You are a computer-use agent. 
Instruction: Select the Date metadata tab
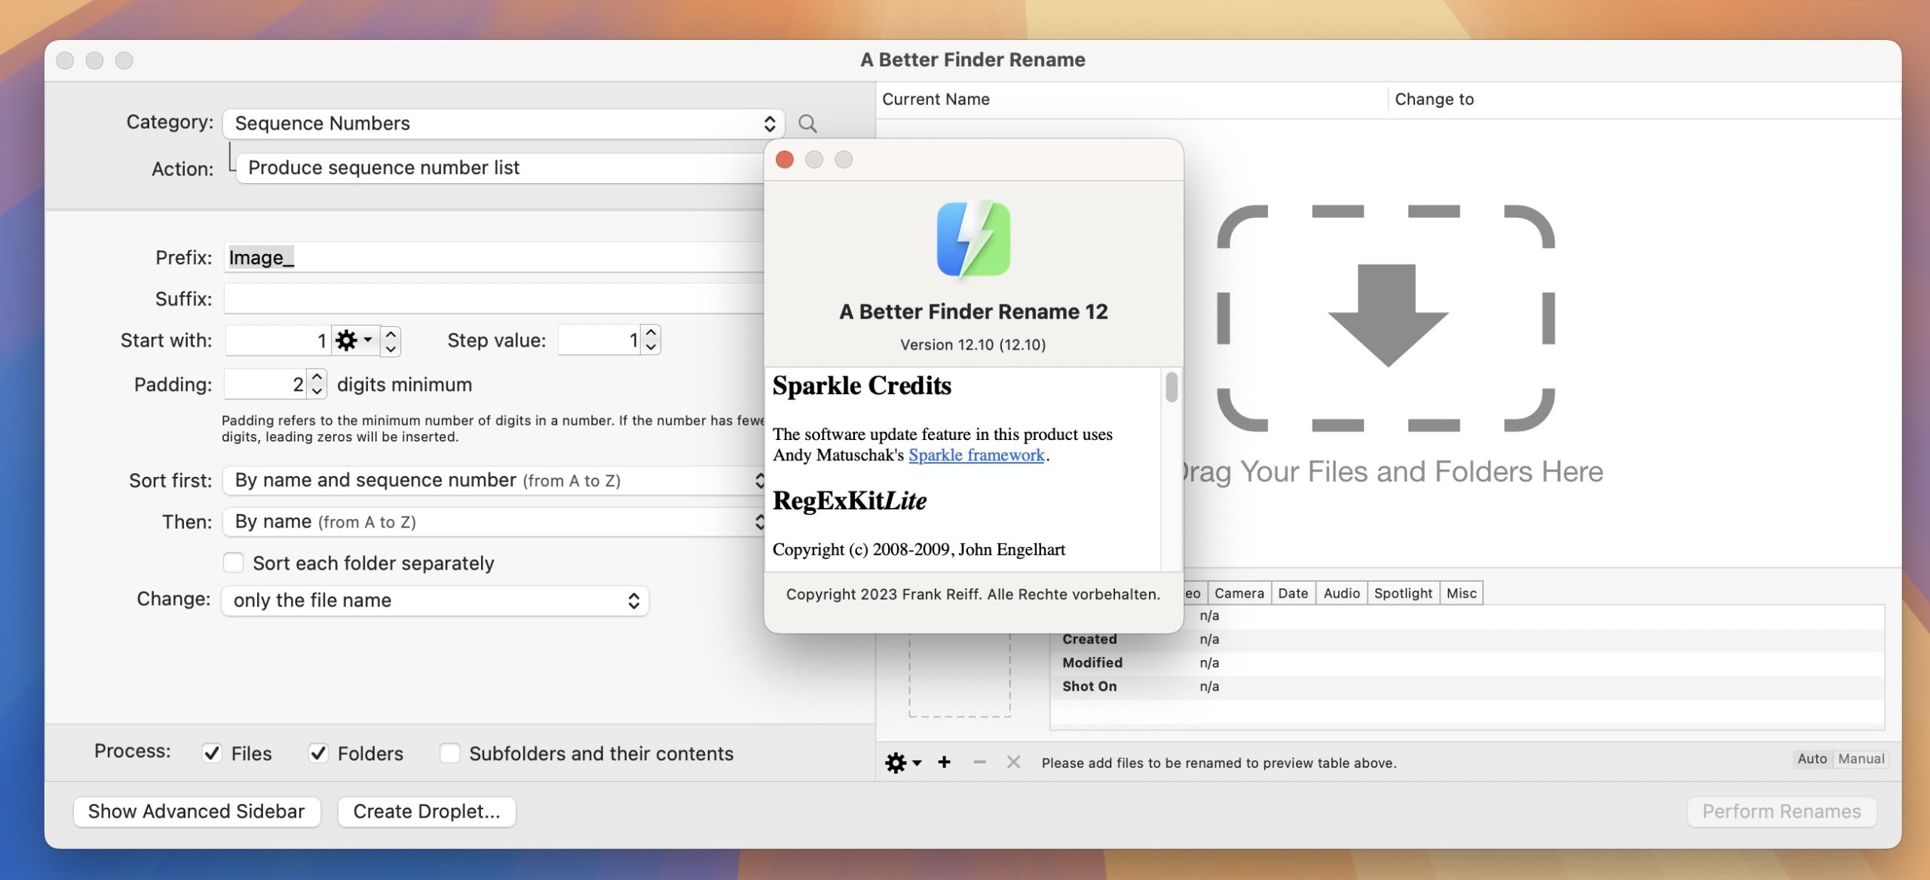coord(1293,593)
